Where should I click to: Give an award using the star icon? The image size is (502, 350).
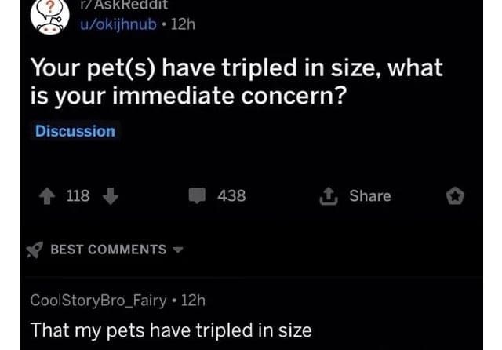pos(455,196)
